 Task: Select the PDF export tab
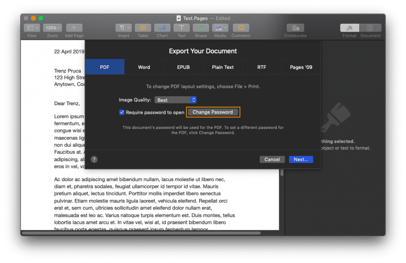[105, 67]
